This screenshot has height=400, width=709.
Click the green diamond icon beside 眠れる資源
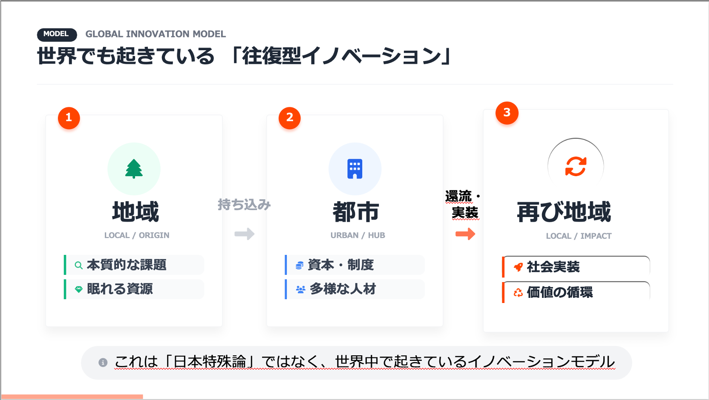coord(78,289)
